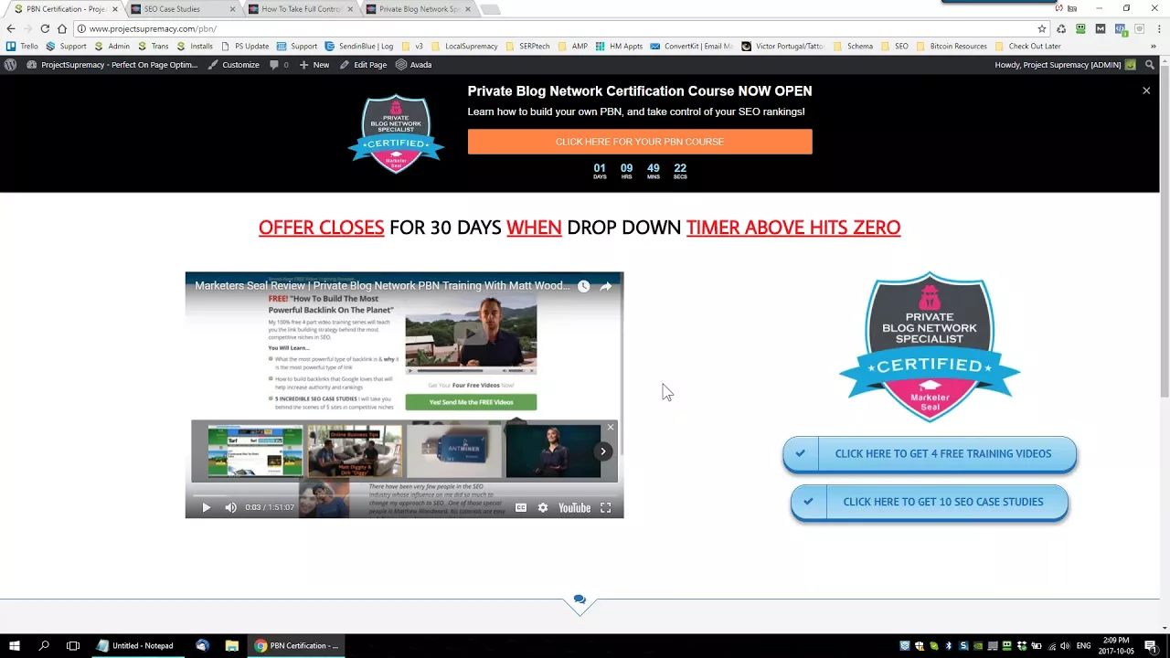Image resolution: width=1170 pixels, height=658 pixels.
Task: Toggle closed captions on the video
Action: (x=521, y=508)
